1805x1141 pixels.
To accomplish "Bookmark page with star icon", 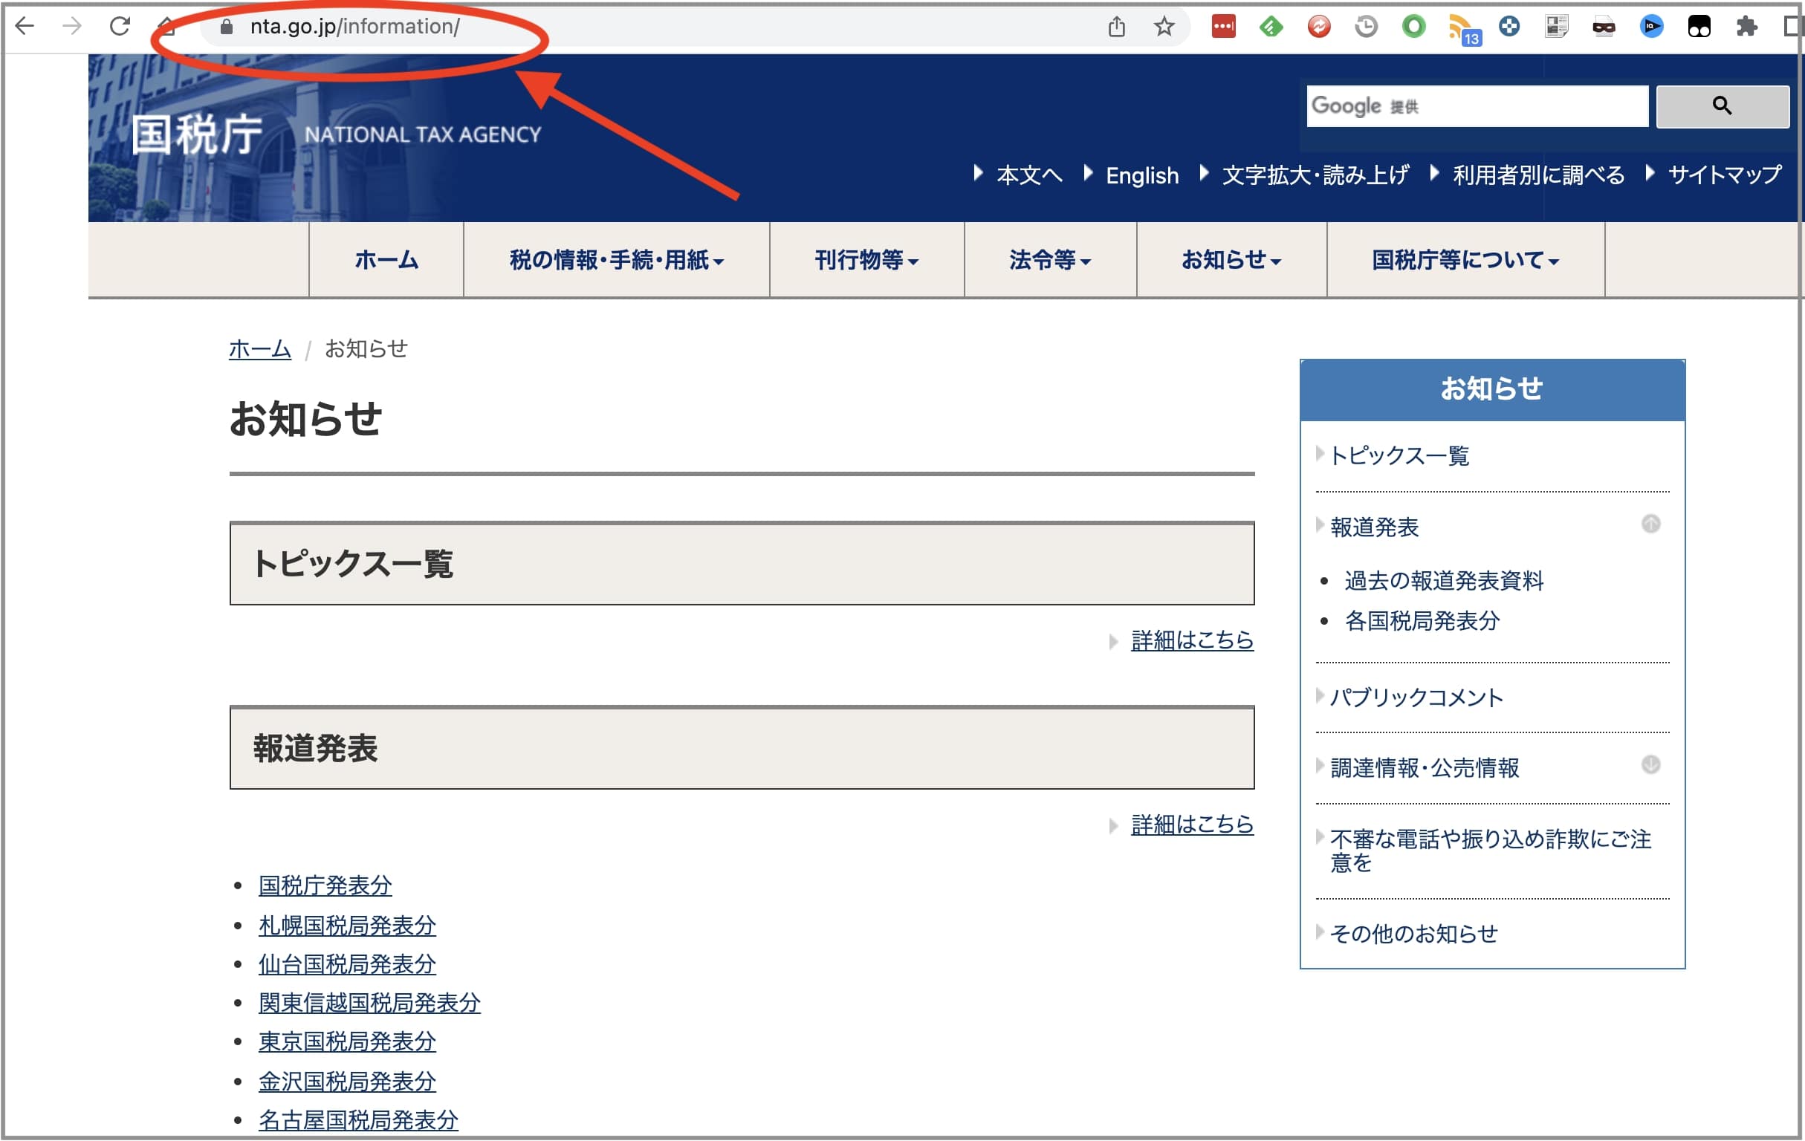I will click(1164, 27).
